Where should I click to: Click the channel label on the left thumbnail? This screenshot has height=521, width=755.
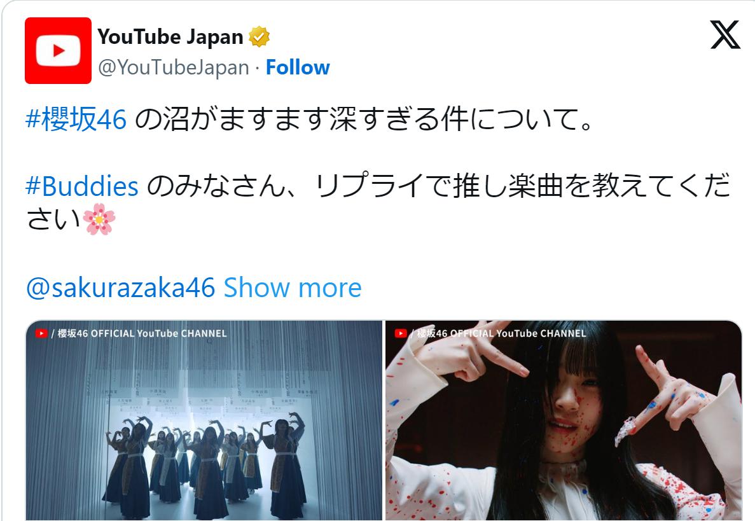click(x=142, y=333)
